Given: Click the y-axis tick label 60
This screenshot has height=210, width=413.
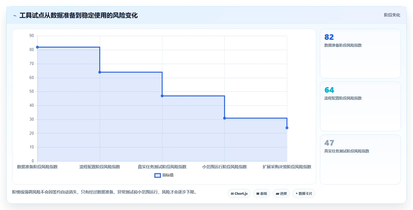Looking at the screenshot, I should pos(31,77).
